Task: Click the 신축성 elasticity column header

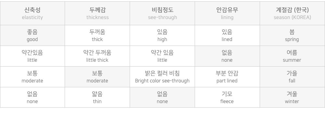Action: (x=32, y=13)
